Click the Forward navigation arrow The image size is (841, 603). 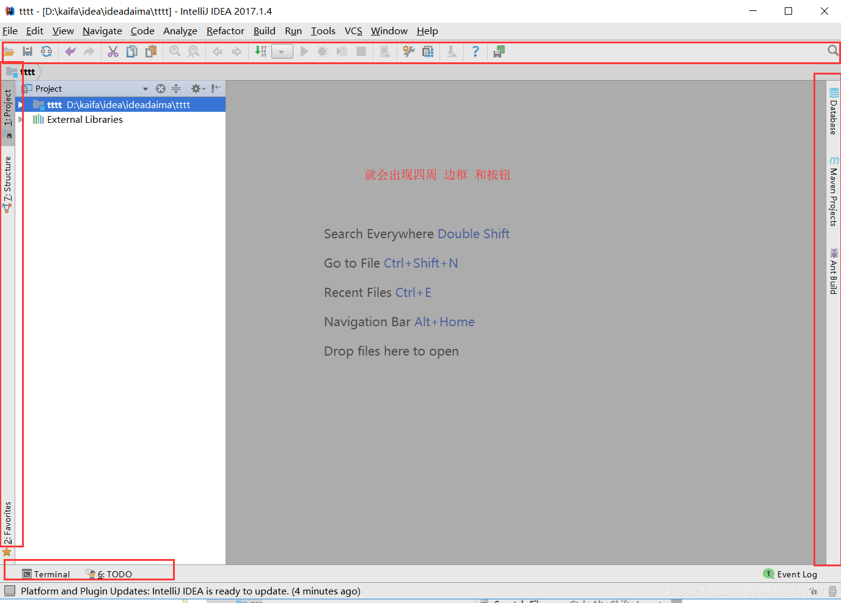237,52
